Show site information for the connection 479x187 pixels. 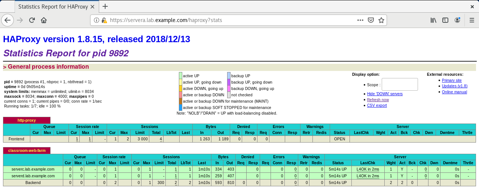coord(96,20)
